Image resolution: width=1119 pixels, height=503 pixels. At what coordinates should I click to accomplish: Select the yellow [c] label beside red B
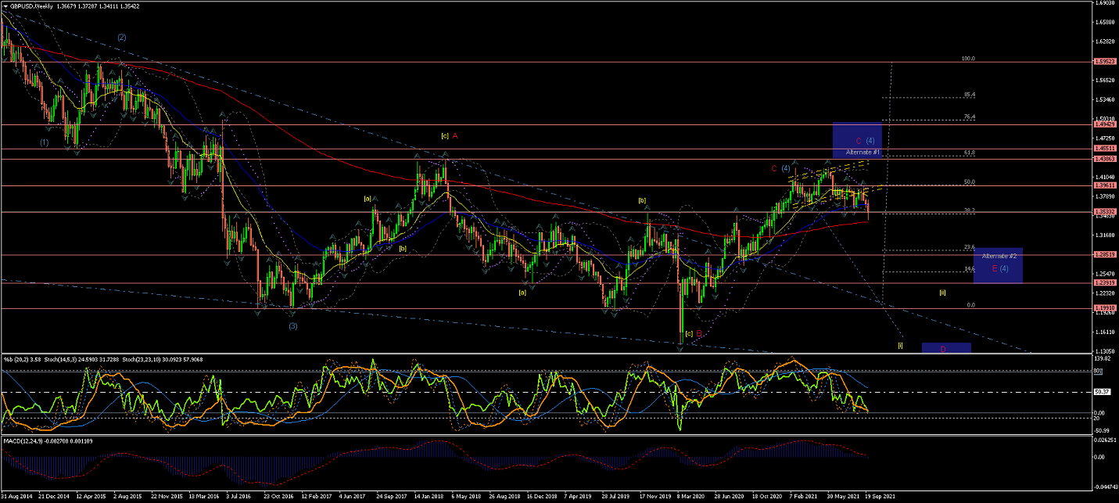[689, 333]
